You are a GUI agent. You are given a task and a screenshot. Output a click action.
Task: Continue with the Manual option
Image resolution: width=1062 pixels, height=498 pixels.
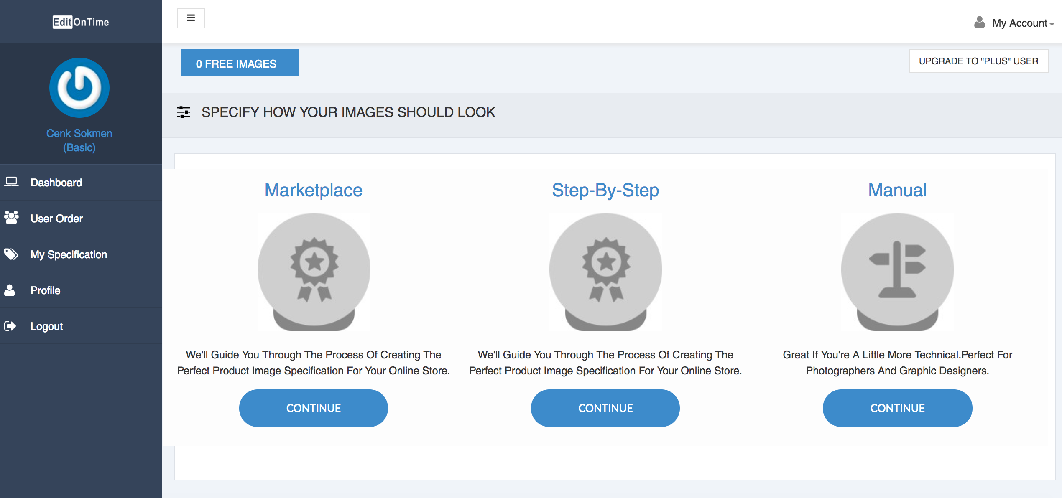(x=897, y=408)
